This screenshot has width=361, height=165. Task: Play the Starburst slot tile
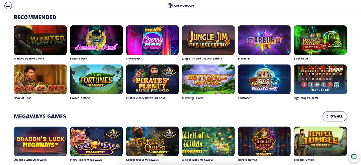(x=264, y=40)
